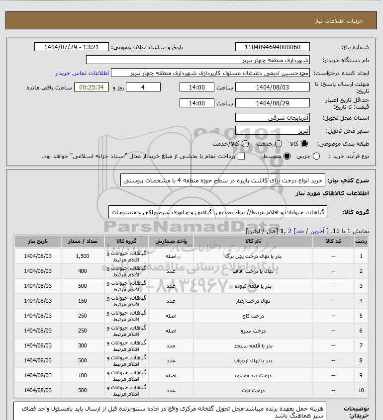
Task: Open the بعد (next) page link
Action: click(x=299, y=231)
